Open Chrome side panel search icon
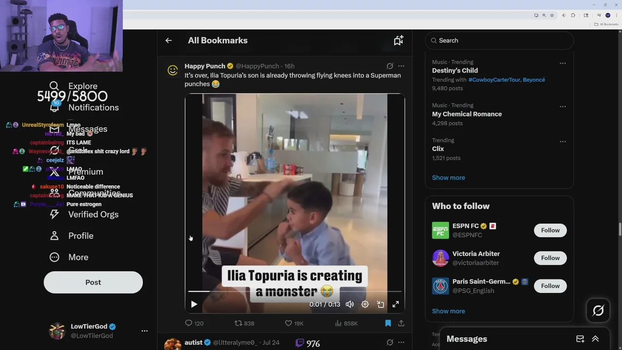622x350 pixels. point(586,16)
